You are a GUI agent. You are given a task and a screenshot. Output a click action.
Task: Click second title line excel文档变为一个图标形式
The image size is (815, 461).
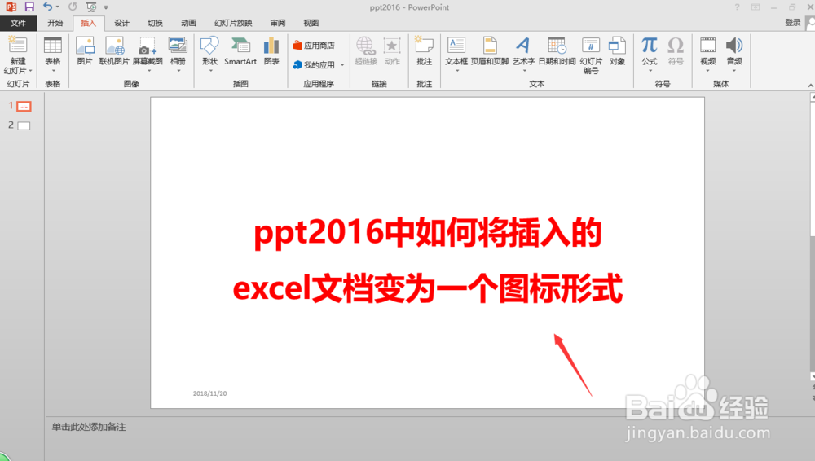pyautogui.click(x=427, y=288)
